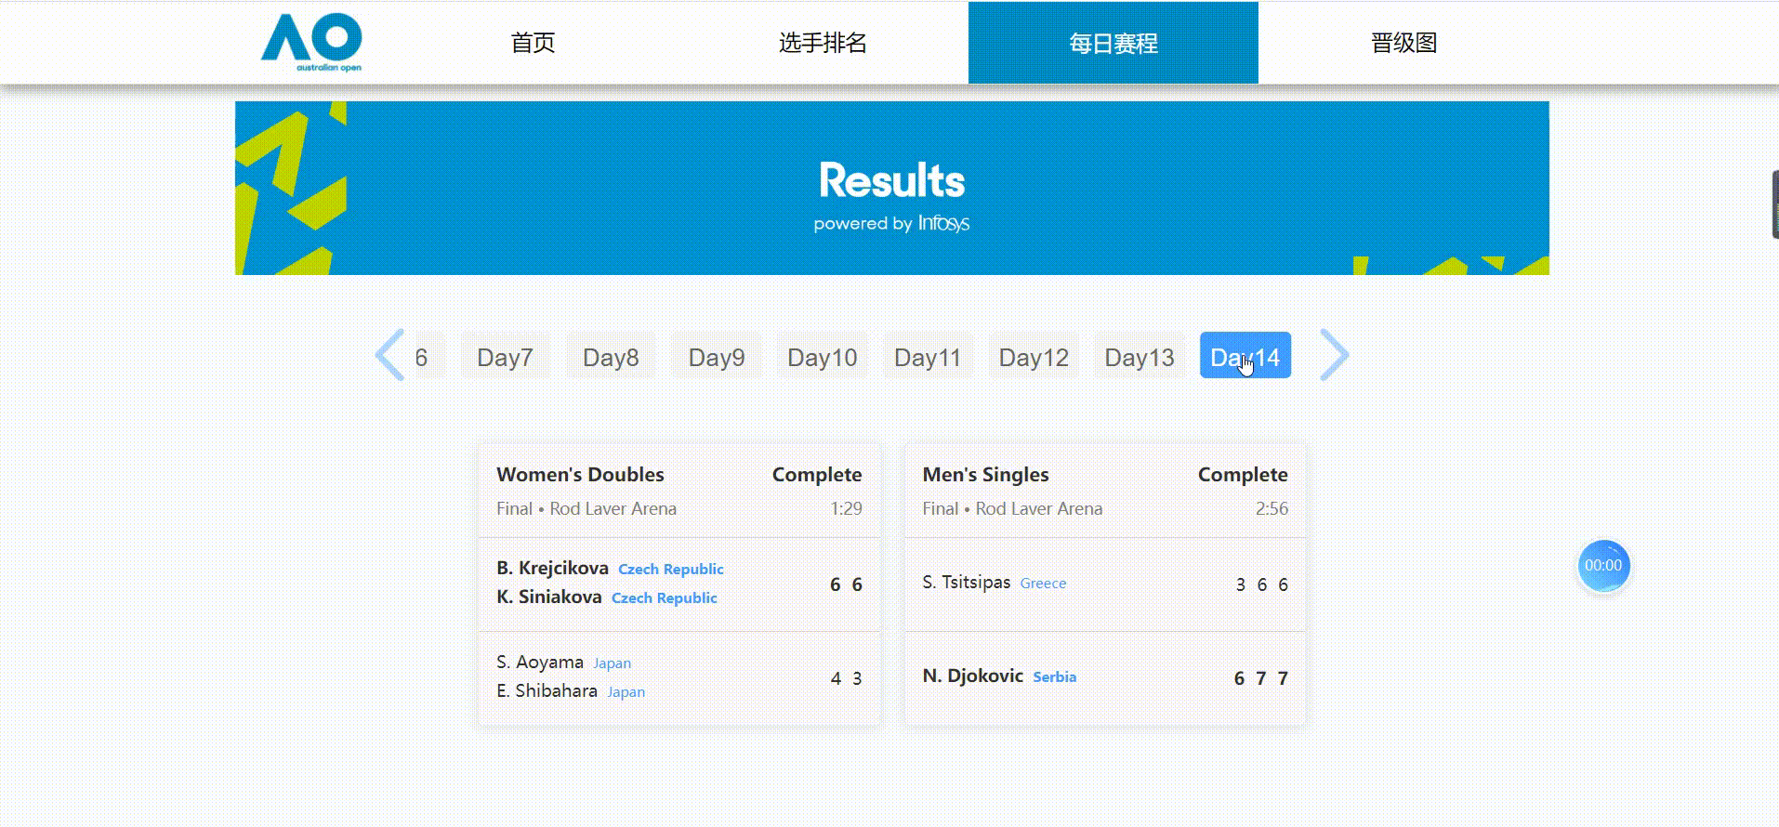The image size is (1779, 827).
Task: Click Czech Republic next to B. Krejcikova
Action: pyautogui.click(x=670, y=569)
